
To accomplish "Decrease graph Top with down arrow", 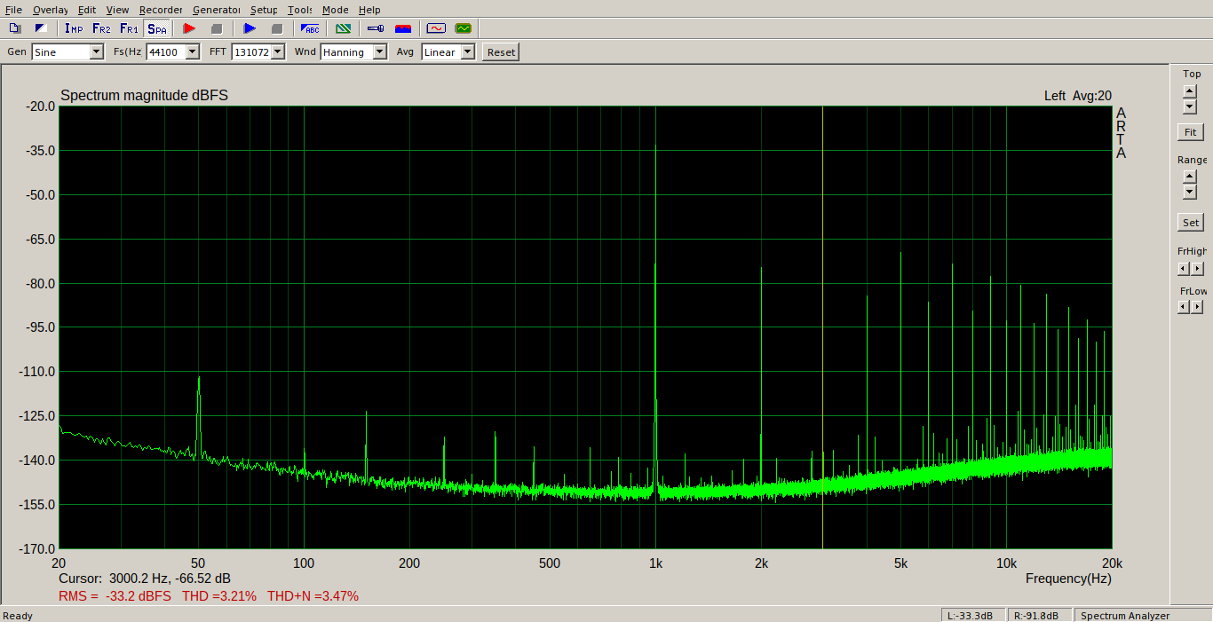I will [1190, 106].
